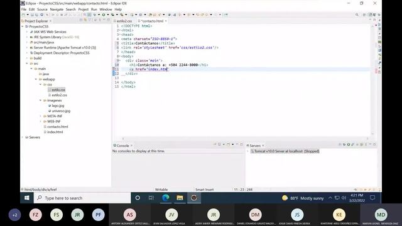Click the Debug bug toolbar icon
Image resolution: width=402 pixels, height=226 pixels.
coord(94,15)
